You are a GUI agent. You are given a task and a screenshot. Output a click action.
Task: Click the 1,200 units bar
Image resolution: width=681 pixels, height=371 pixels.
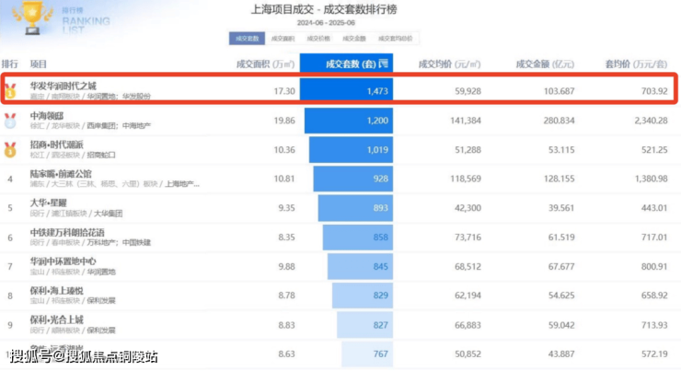tap(349, 121)
